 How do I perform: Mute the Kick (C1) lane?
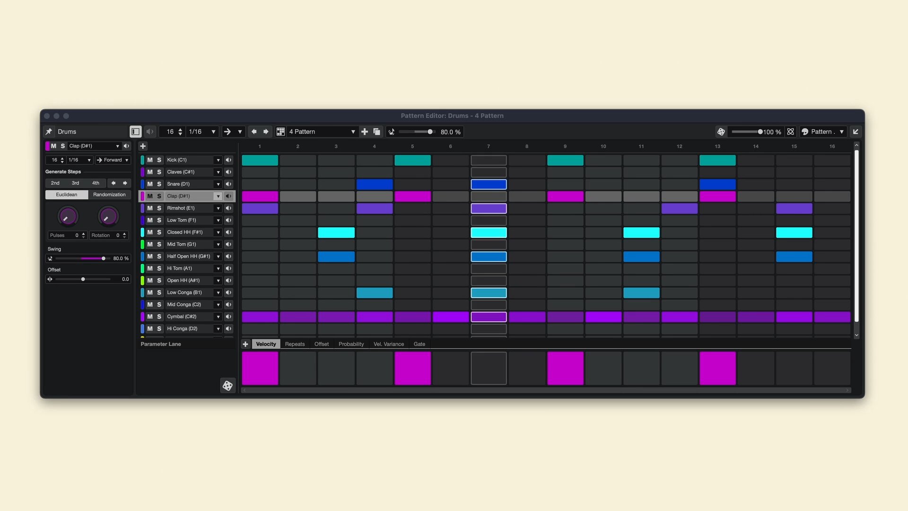pos(150,160)
